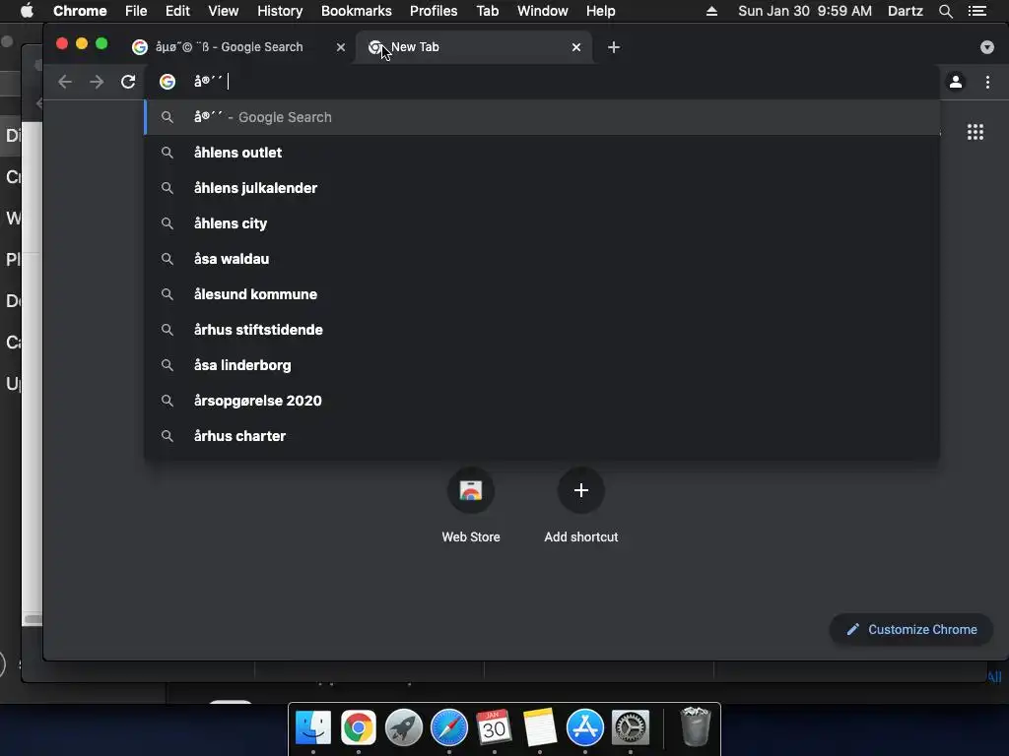Open Notes from the Dock
This screenshot has height=756, width=1009.
(x=539, y=727)
